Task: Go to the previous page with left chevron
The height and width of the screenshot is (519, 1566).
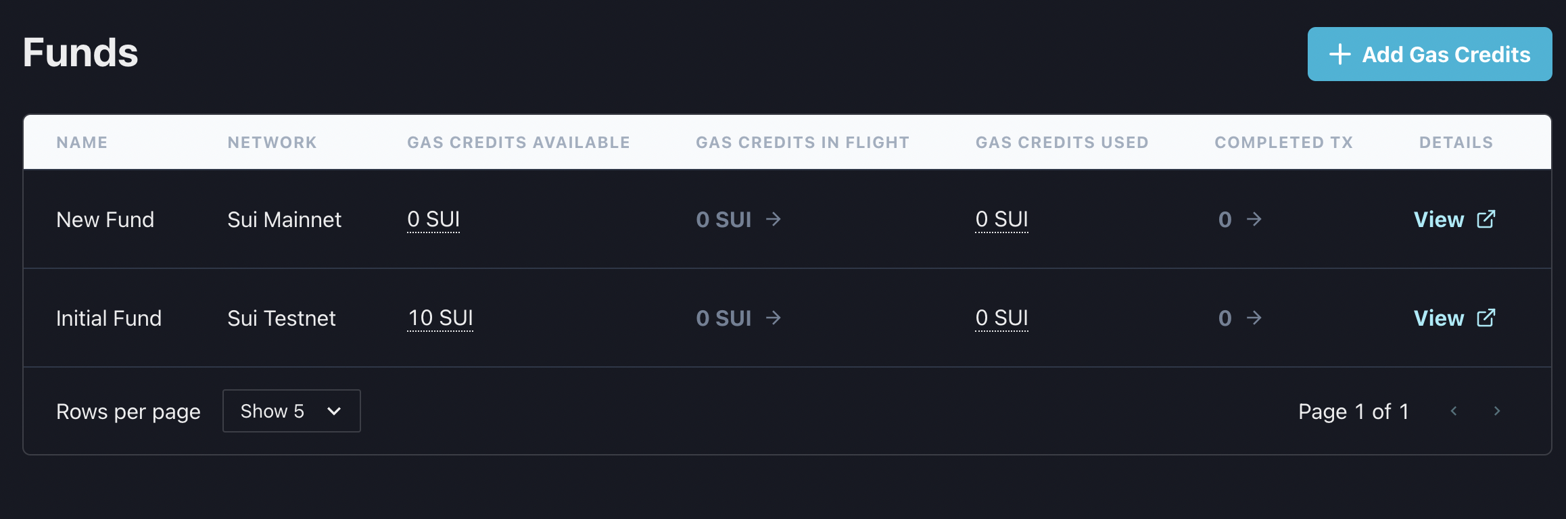Action: pyautogui.click(x=1454, y=411)
